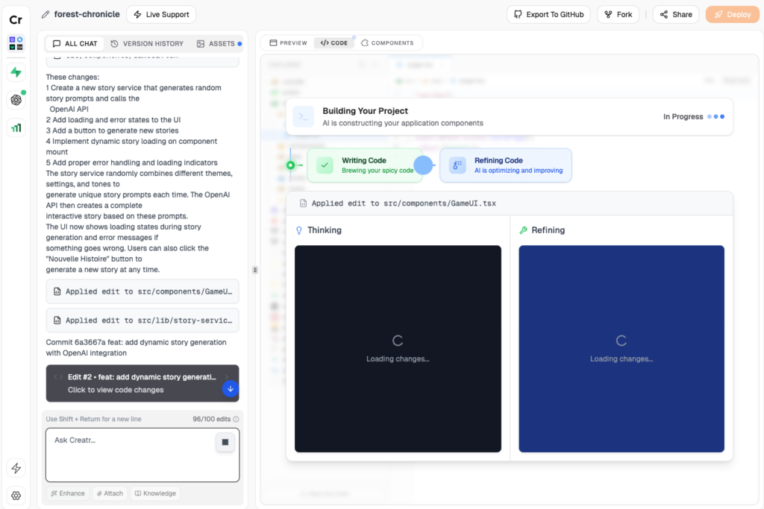Open the settings gear in left sidebar

tap(16, 495)
